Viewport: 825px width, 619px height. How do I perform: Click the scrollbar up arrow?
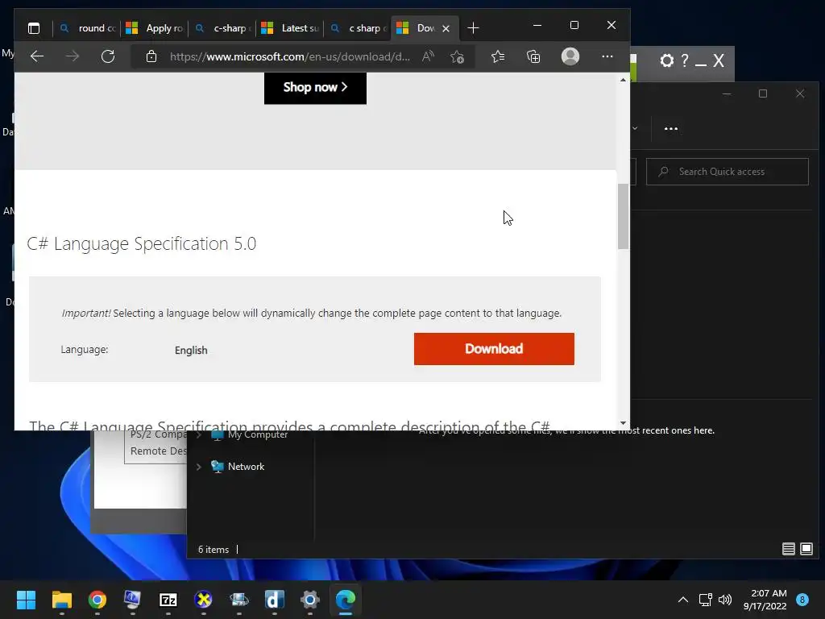tap(623, 80)
